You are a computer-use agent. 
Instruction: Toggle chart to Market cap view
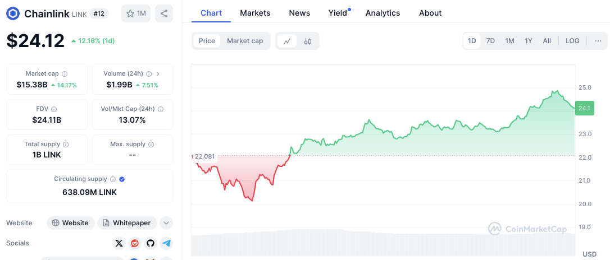pyautogui.click(x=245, y=41)
